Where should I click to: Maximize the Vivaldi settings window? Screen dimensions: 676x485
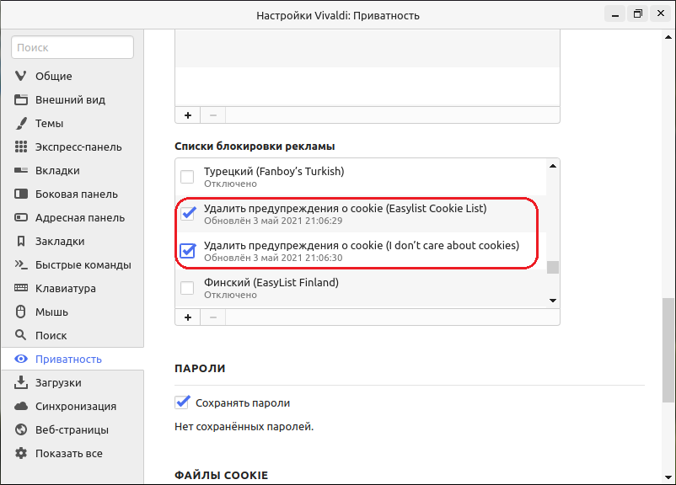637,14
